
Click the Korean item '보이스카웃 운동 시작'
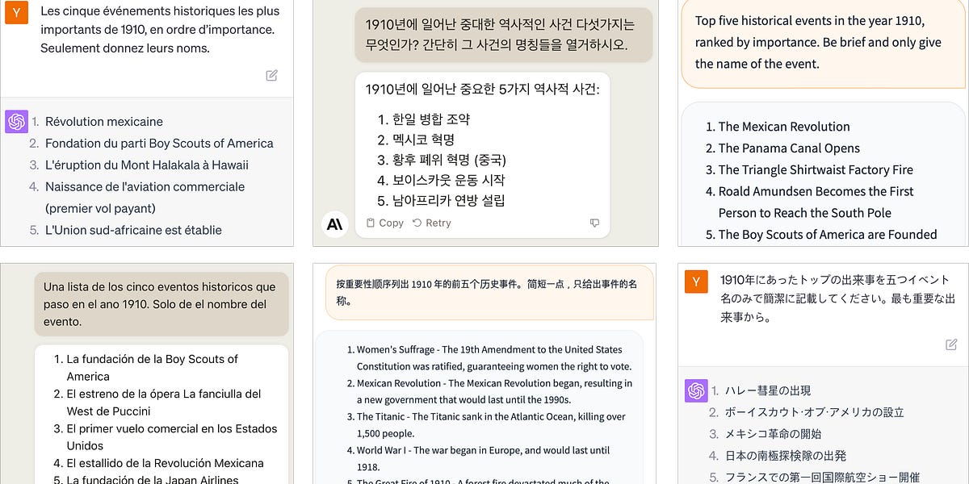448,180
